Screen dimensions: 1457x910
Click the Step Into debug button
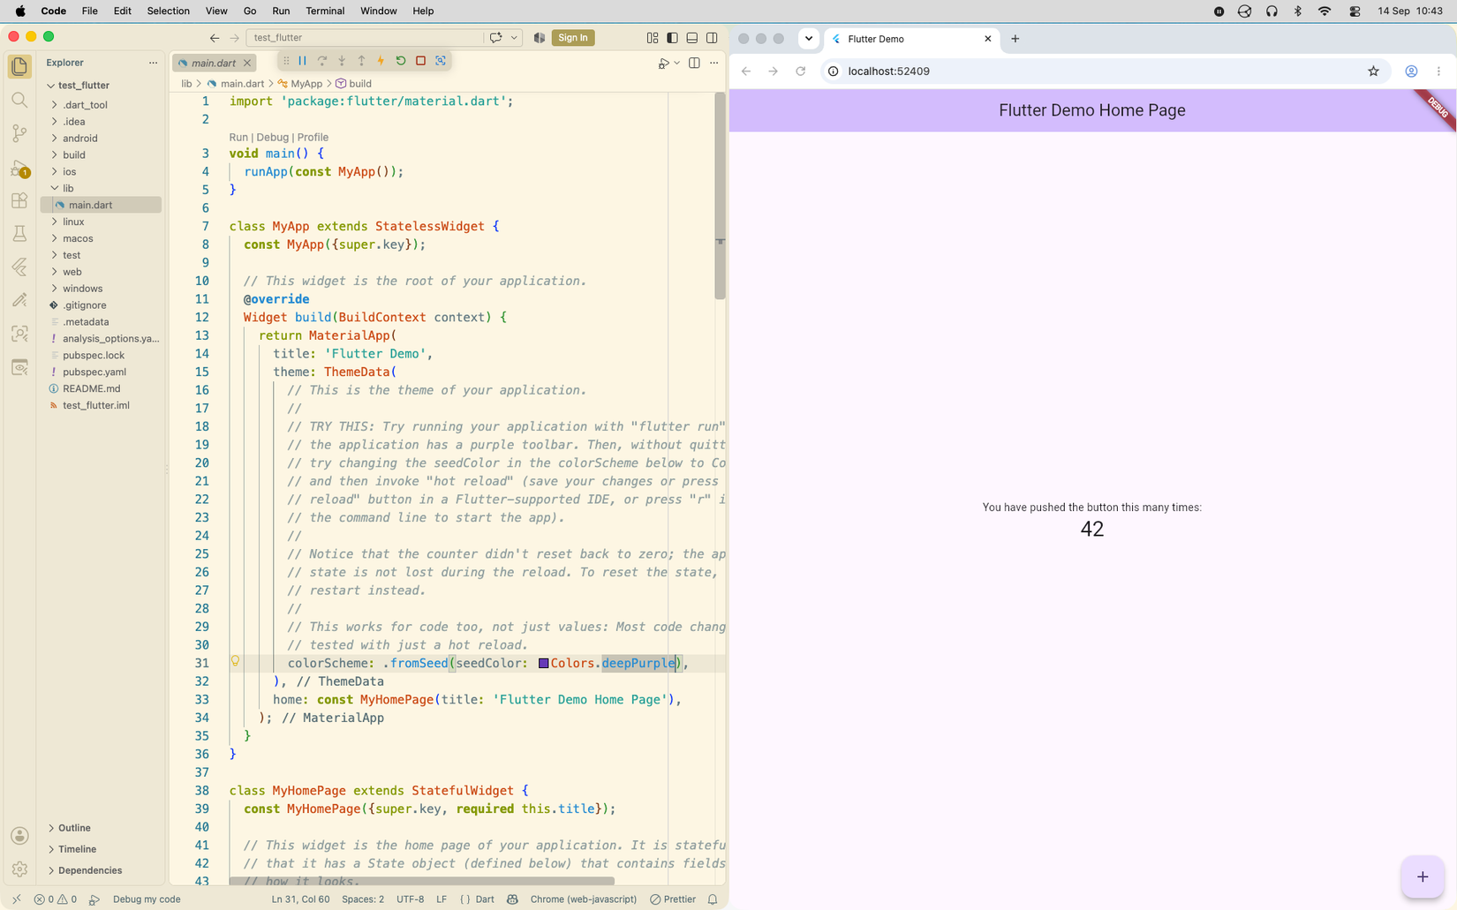[x=342, y=61]
